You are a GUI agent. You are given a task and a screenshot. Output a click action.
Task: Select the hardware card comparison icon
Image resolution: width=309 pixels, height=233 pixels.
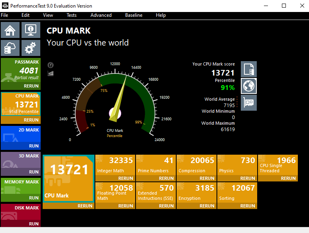(x=249, y=103)
